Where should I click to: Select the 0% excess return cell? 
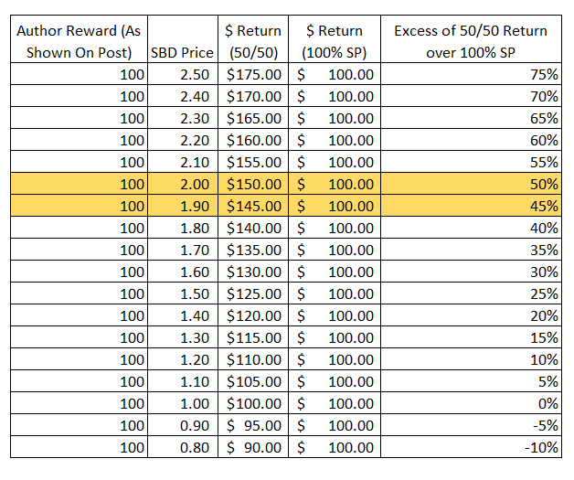point(471,404)
